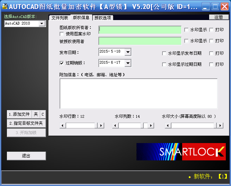Open the 发布日期 date picker dropdown
The width and height of the screenshot is (231, 186).
(128, 52)
